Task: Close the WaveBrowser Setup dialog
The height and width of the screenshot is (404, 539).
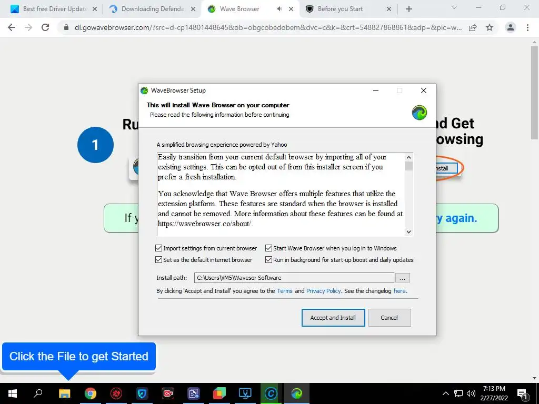Action: (424, 90)
